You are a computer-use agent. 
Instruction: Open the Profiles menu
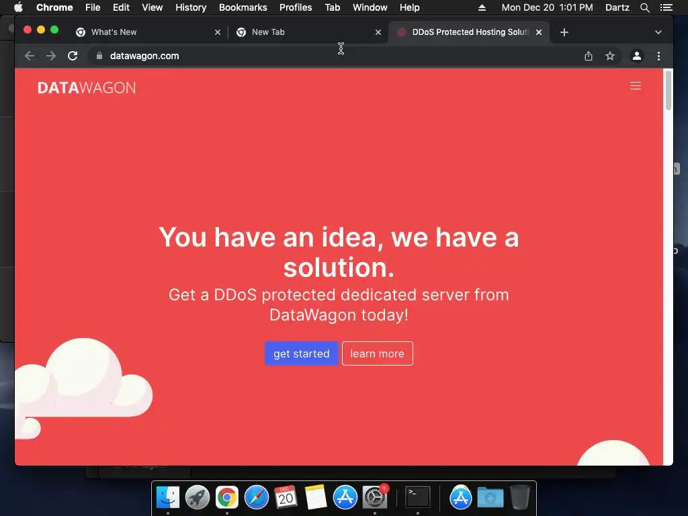tap(296, 7)
